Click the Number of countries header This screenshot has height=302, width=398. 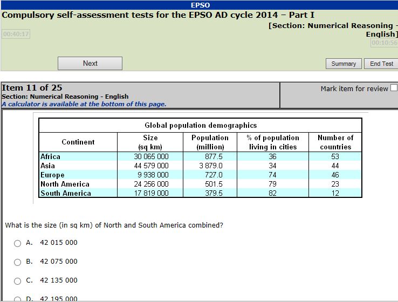coord(335,142)
